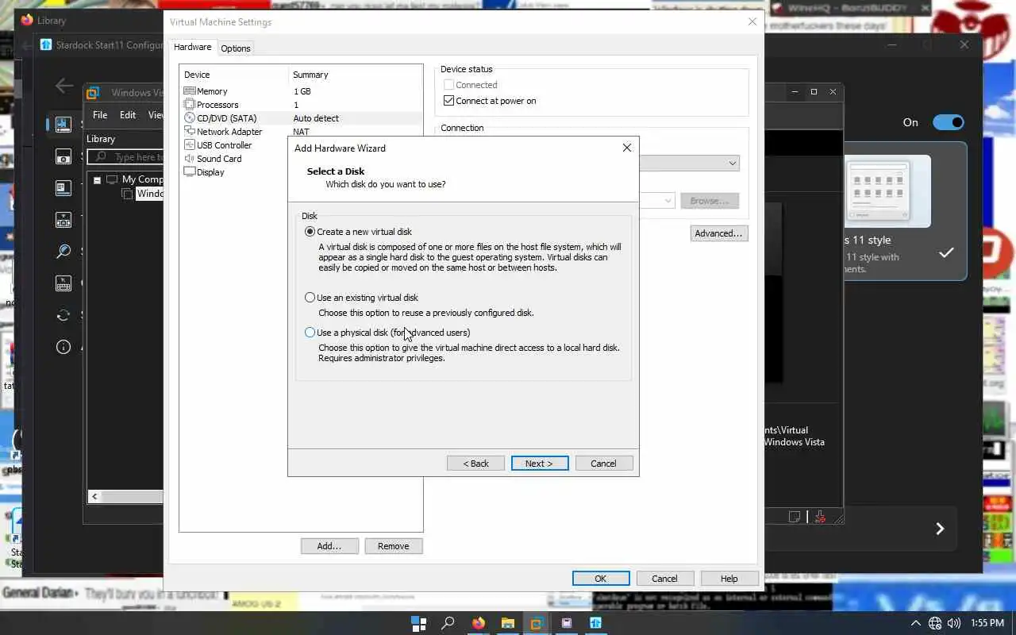The height and width of the screenshot is (635, 1016).
Task: Click Remove hardware button
Action: point(394,546)
